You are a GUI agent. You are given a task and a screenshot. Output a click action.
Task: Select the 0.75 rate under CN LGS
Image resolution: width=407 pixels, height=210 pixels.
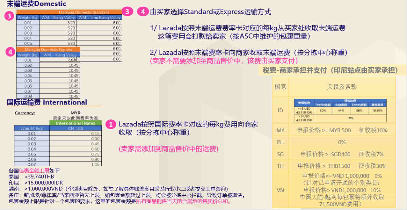(x=95, y=154)
